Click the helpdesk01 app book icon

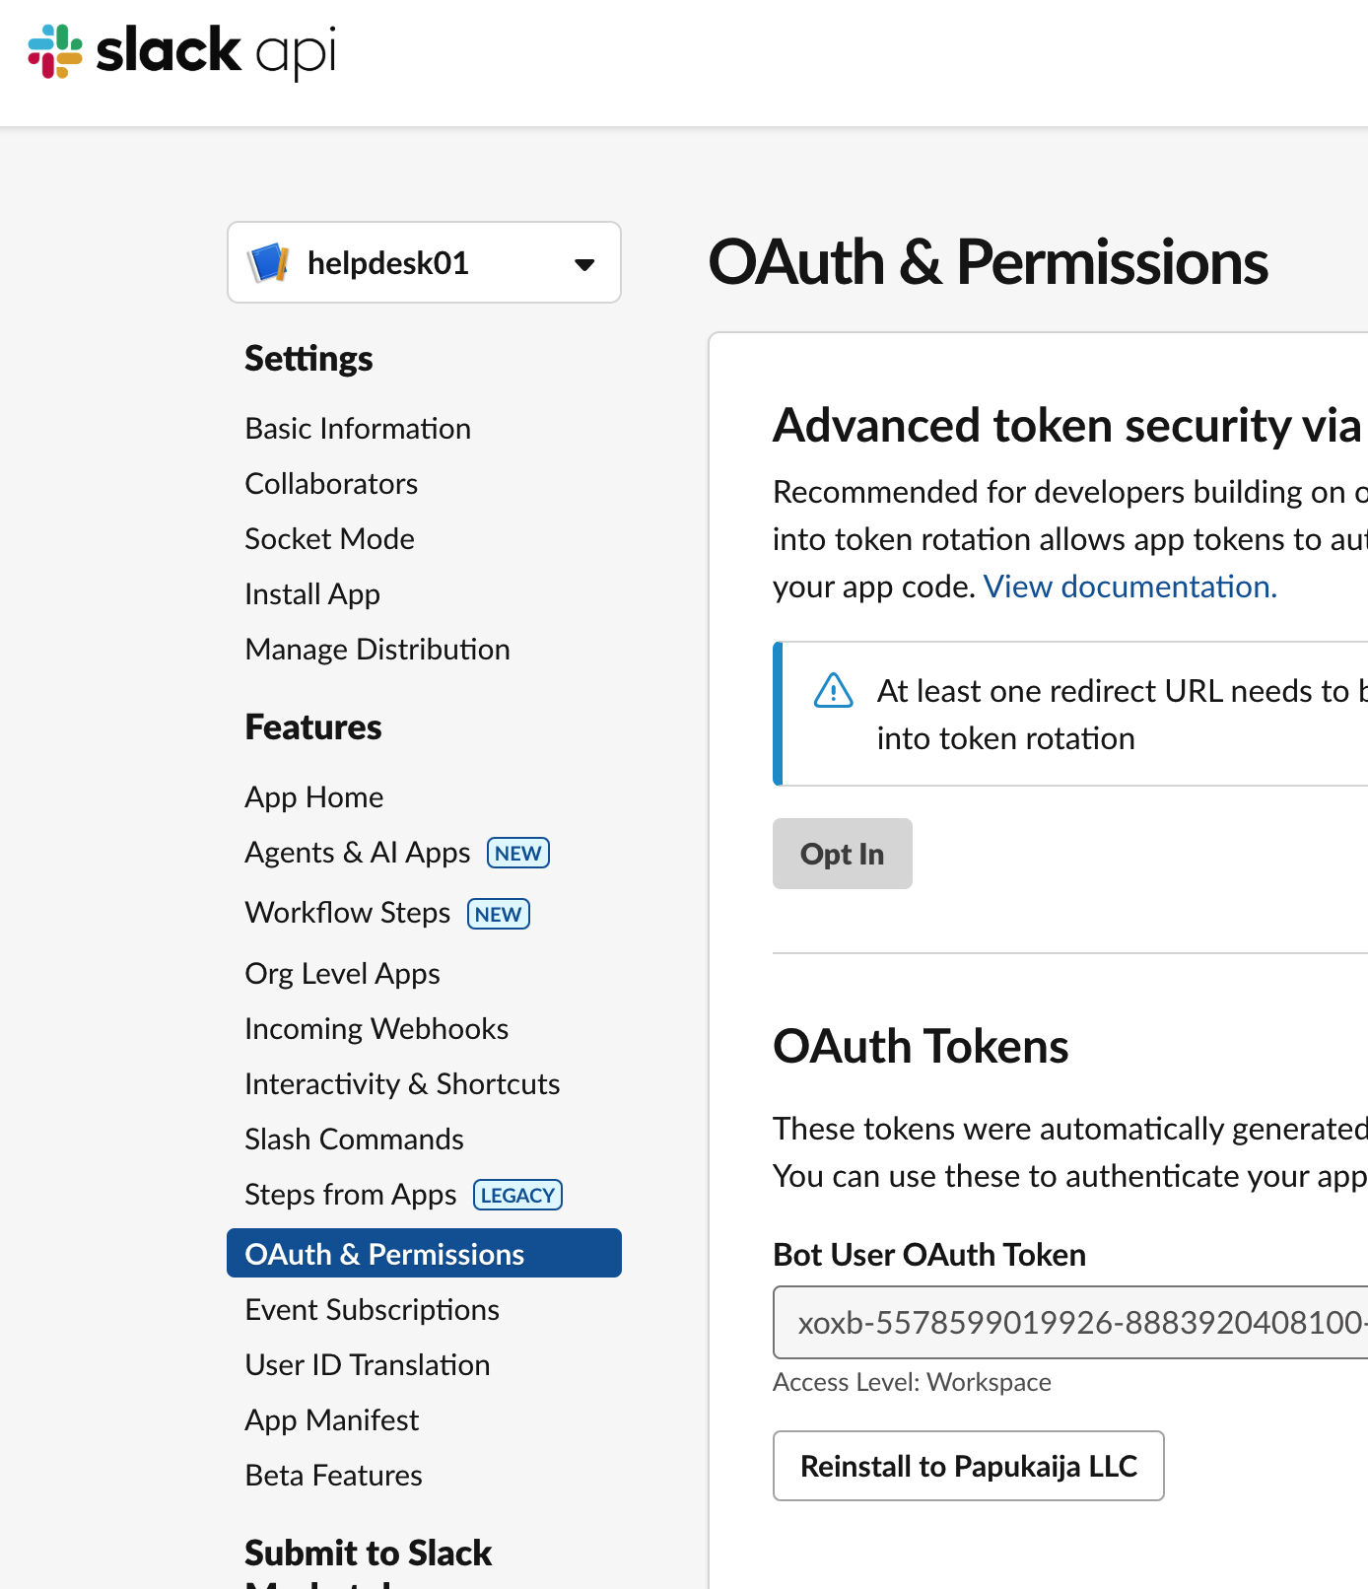pyautogui.click(x=268, y=263)
